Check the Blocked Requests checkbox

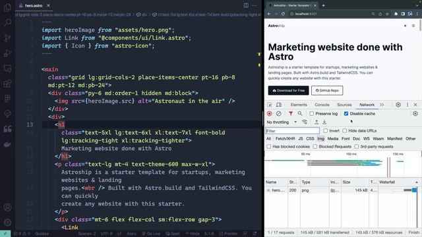(x=315, y=146)
